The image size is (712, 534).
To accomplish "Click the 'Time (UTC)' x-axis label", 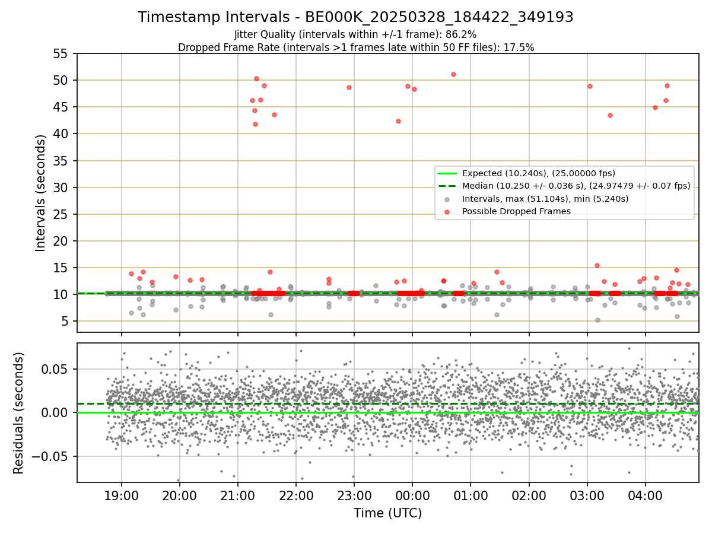I will 387,513.
